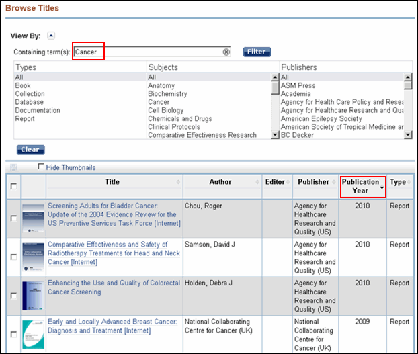Check the Radiotherapy Treatments row checkbox

[13, 257]
